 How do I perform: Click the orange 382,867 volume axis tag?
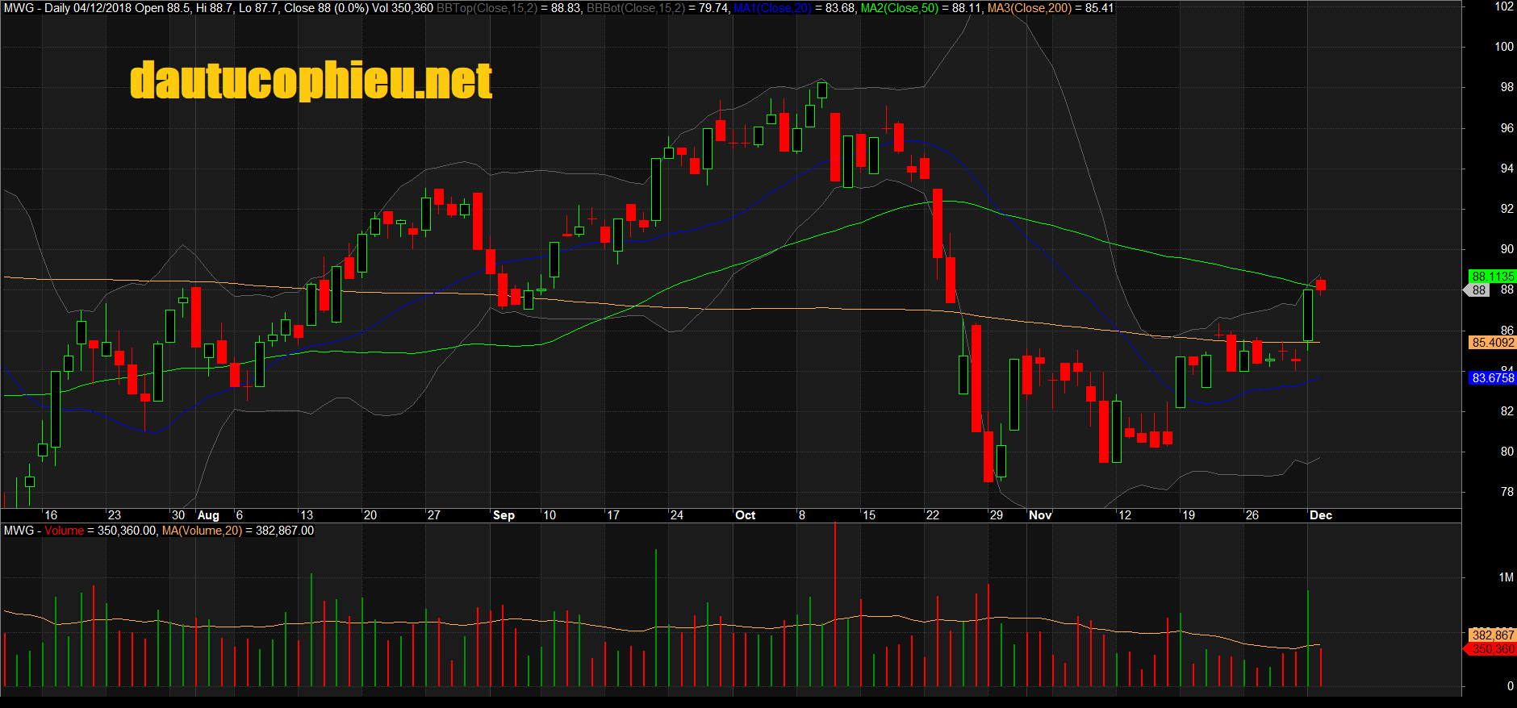coord(1492,635)
